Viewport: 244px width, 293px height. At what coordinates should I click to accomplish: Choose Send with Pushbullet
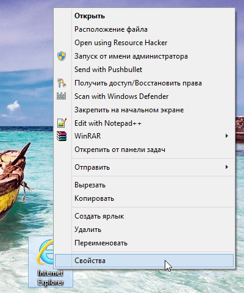(x=108, y=70)
